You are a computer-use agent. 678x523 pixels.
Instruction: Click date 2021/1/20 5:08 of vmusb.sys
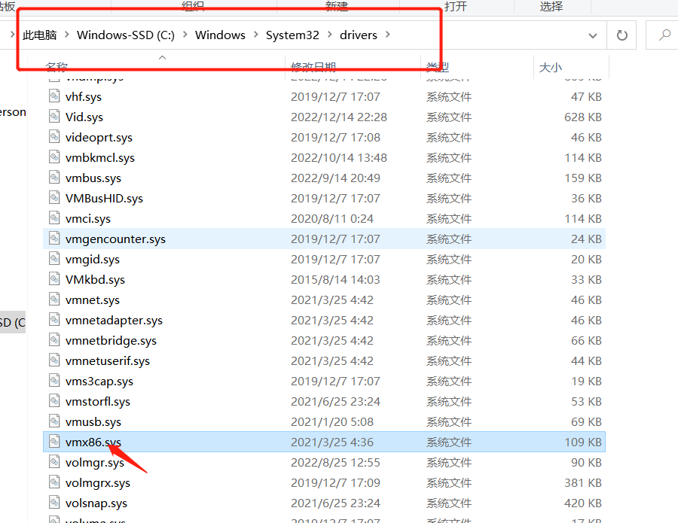click(x=332, y=422)
